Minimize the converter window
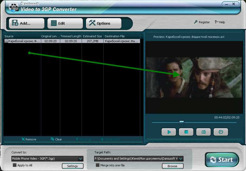246x171 pixels. point(226,4)
